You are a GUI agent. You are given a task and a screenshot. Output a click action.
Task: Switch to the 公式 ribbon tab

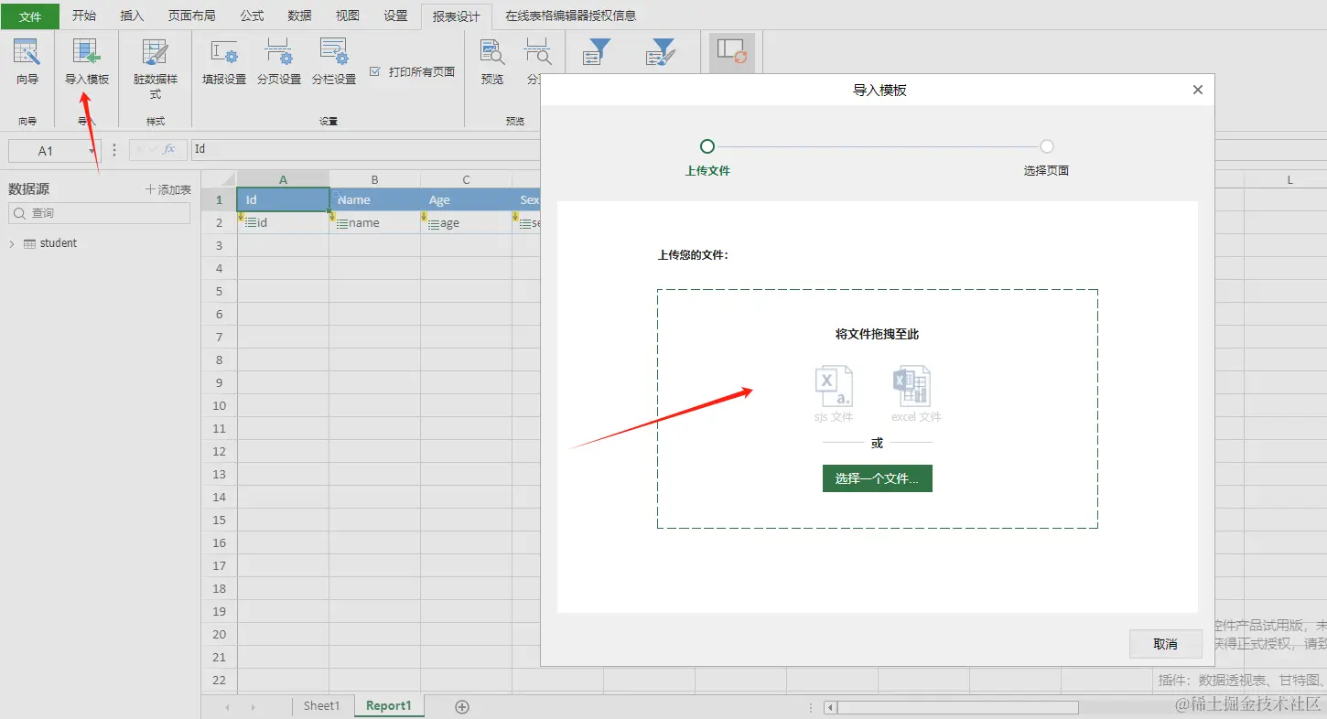[x=252, y=16]
